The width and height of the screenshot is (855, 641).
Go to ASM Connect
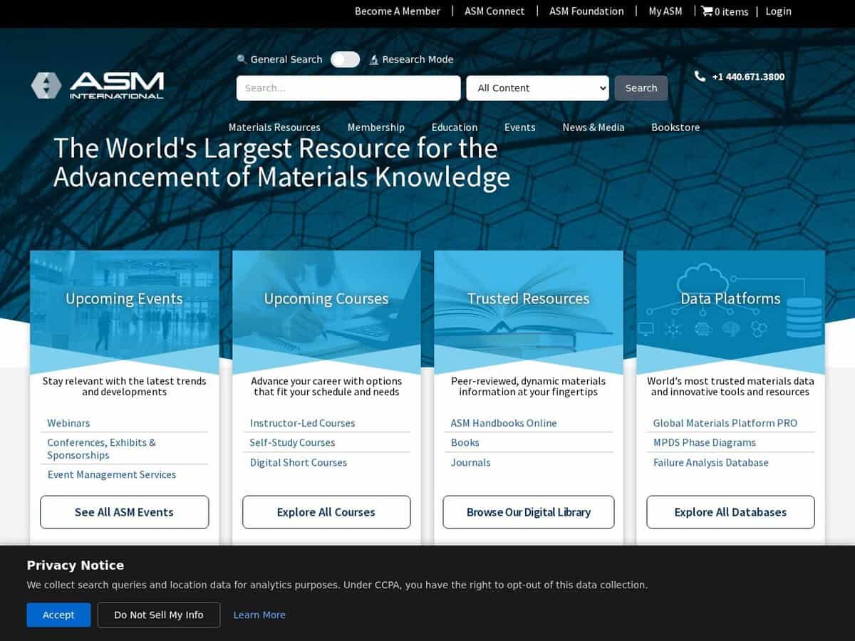pos(494,11)
